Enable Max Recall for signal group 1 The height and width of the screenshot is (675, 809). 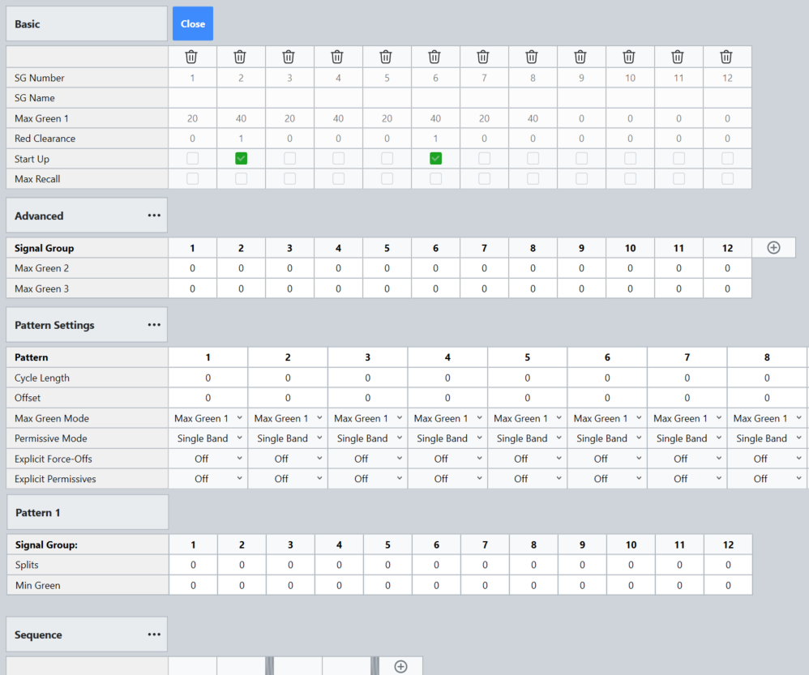[x=192, y=178]
